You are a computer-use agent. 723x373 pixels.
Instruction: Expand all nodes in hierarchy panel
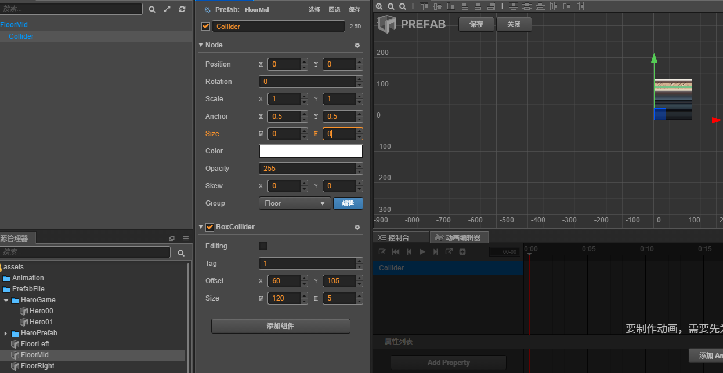tap(167, 9)
